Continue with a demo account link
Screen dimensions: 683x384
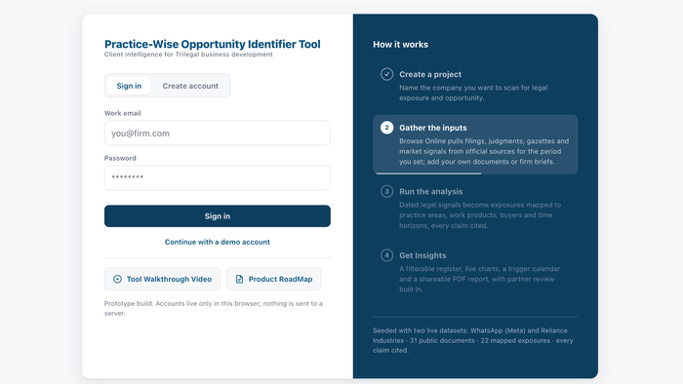click(x=218, y=242)
